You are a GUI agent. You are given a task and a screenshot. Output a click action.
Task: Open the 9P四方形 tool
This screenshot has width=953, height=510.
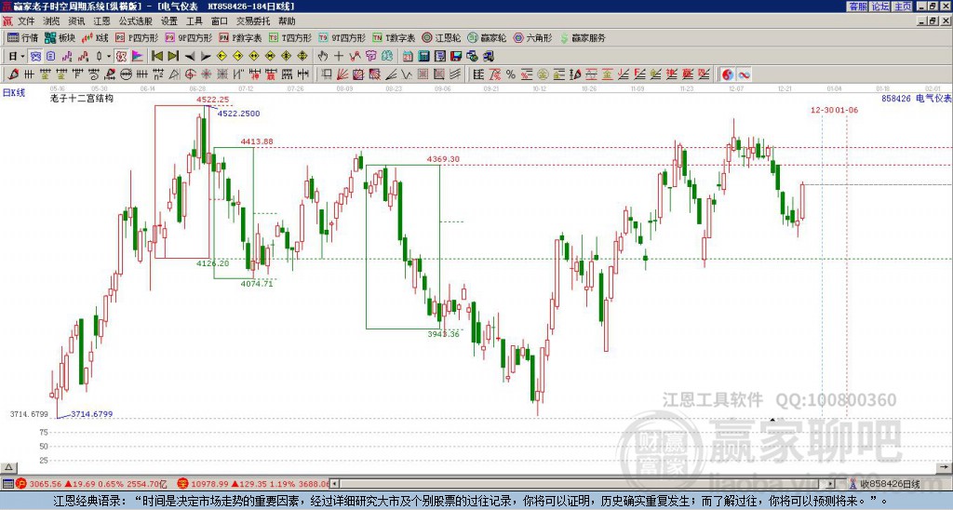[x=188, y=37]
